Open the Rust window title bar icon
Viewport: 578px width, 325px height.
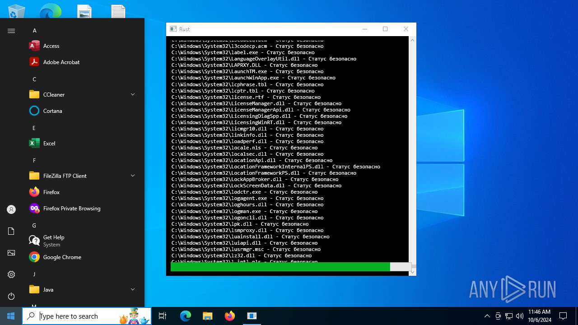click(173, 29)
